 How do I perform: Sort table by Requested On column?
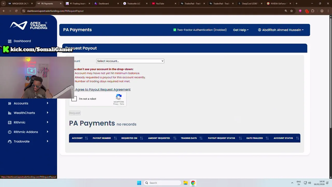[132, 138]
